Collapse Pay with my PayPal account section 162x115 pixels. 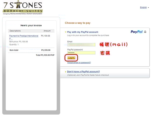coord(66,32)
